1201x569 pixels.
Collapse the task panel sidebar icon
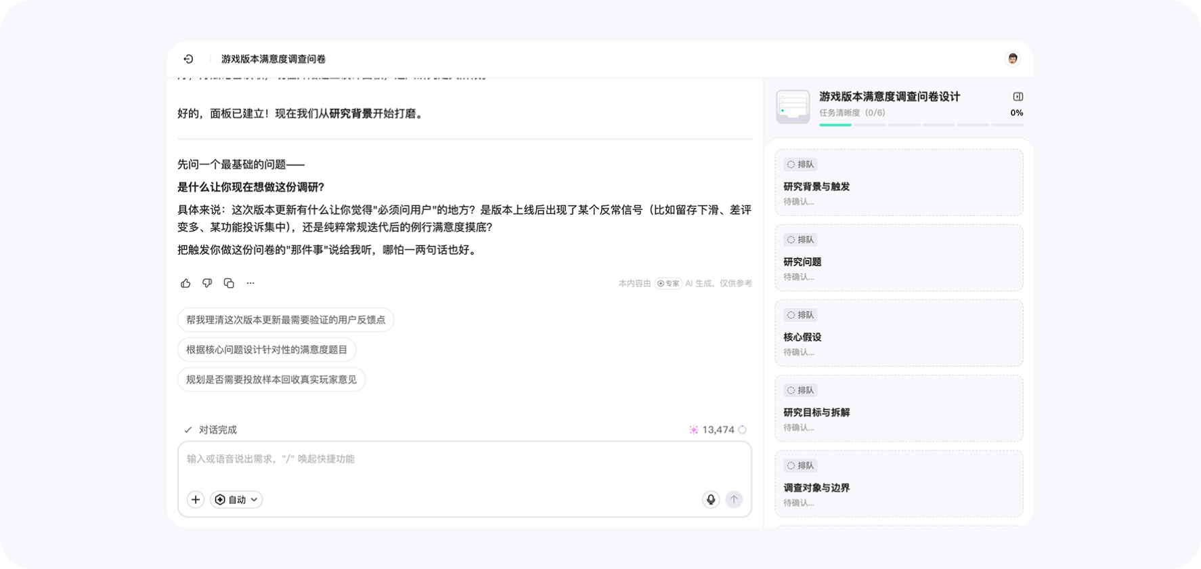[1018, 97]
